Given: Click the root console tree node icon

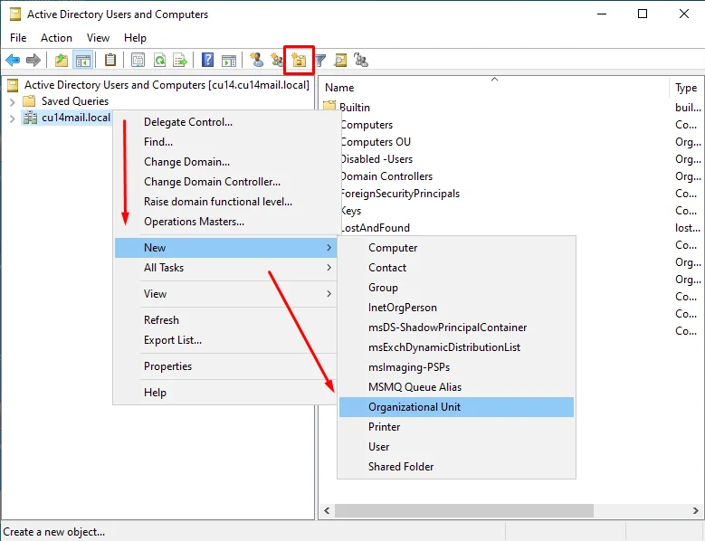Looking at the screenshot, I should (13, 85).
